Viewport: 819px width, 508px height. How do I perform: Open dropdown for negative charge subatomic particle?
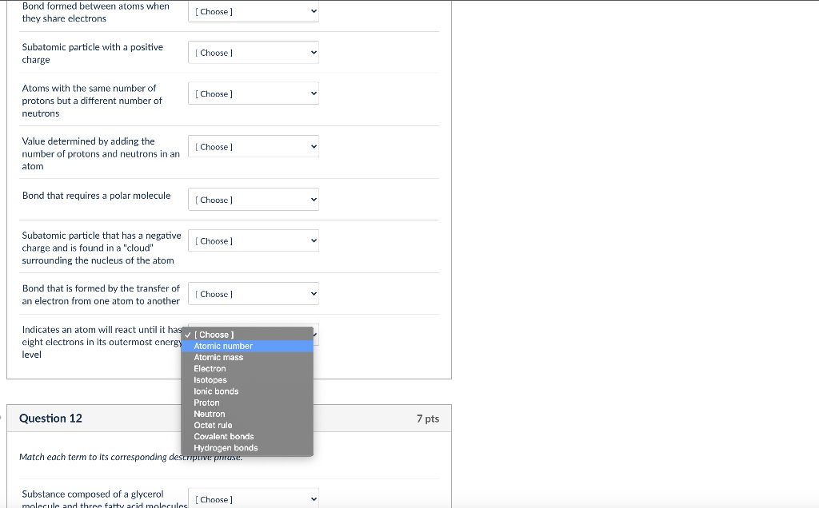click(x=254, y=241)
